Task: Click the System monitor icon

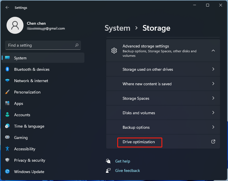Action: point(7,58)
